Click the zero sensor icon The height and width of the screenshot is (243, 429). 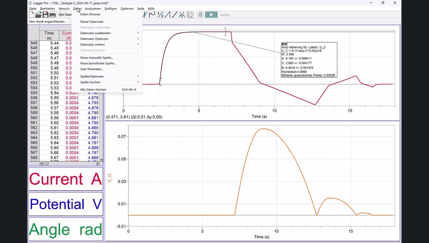point(200,15)
